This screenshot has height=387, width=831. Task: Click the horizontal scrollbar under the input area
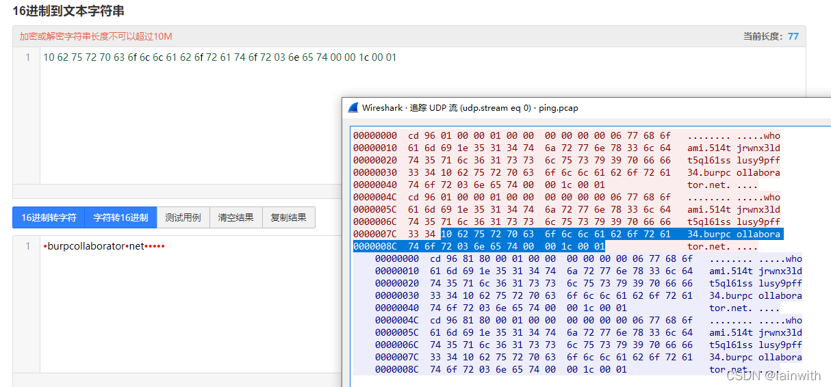pos(177,191)
